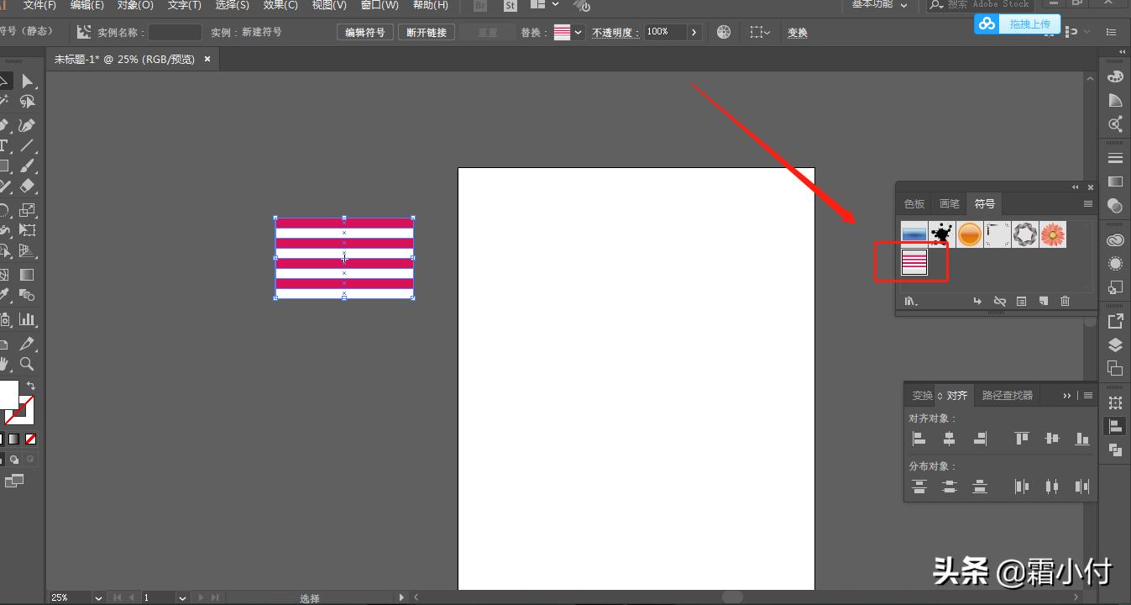
Task: Select the Eraser tool
Action: [x=28, y=186]
